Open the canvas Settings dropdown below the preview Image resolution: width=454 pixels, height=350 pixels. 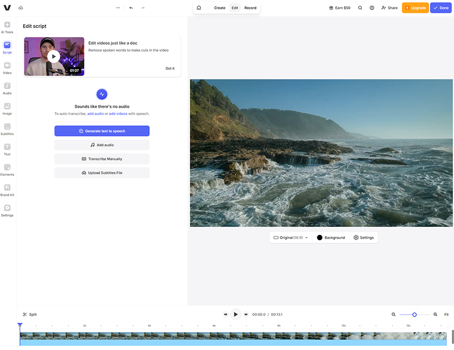click(x=364, y=237)
